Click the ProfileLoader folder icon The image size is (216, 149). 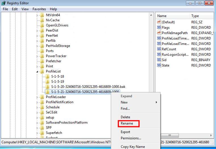[x=42, y=97]
